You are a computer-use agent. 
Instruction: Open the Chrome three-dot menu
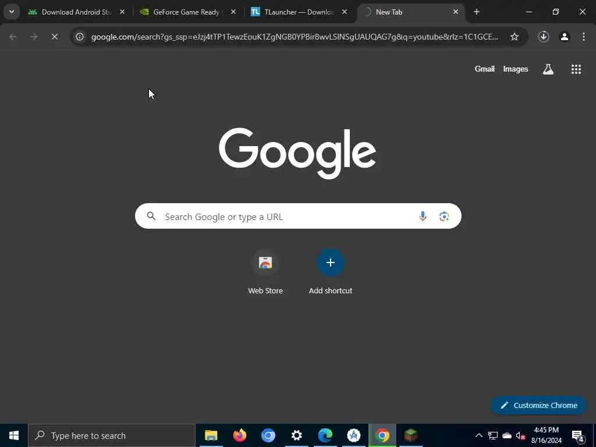click(584, 37)
